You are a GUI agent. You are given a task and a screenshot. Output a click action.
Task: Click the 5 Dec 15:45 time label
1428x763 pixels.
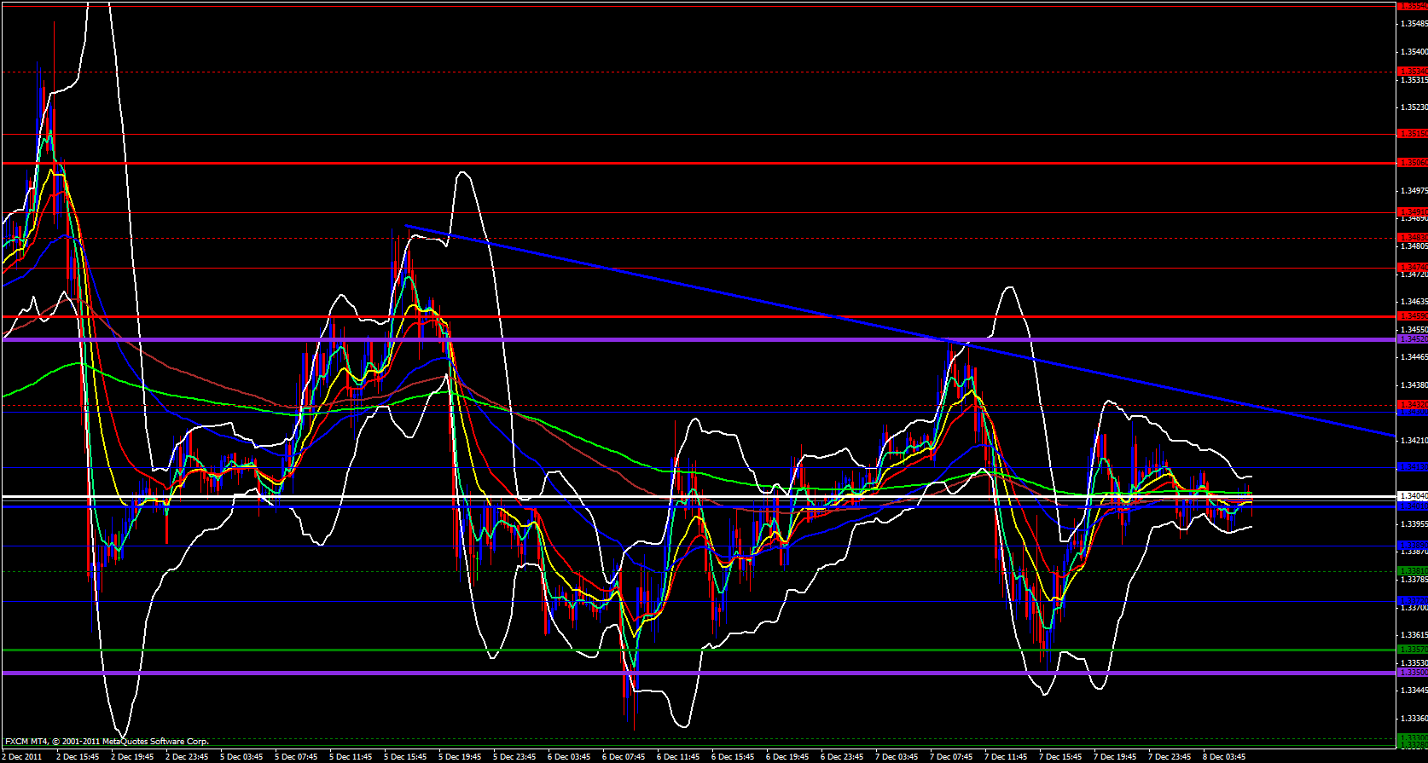(405, 756)
